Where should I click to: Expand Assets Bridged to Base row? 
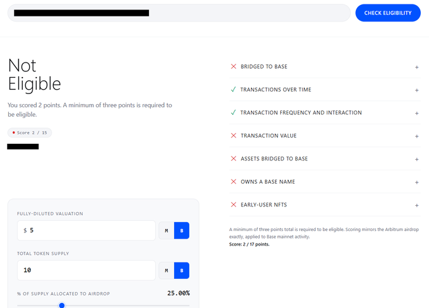click(x=416, y=159)
